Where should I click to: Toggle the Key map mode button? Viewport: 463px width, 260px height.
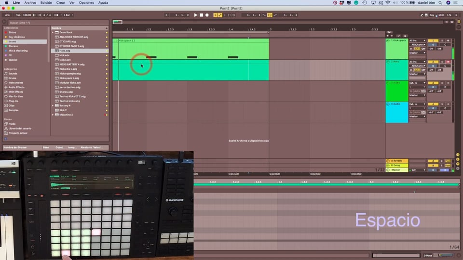pyautogui.click(x=432, y=15)
